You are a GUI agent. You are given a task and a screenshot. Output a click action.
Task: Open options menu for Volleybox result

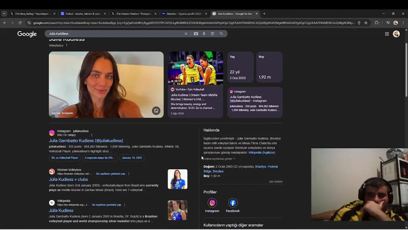pos(129,174)
